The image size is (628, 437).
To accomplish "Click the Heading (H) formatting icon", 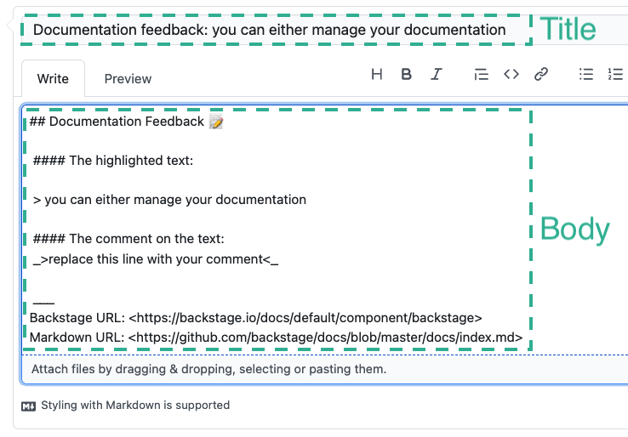I will coord(377,74).
